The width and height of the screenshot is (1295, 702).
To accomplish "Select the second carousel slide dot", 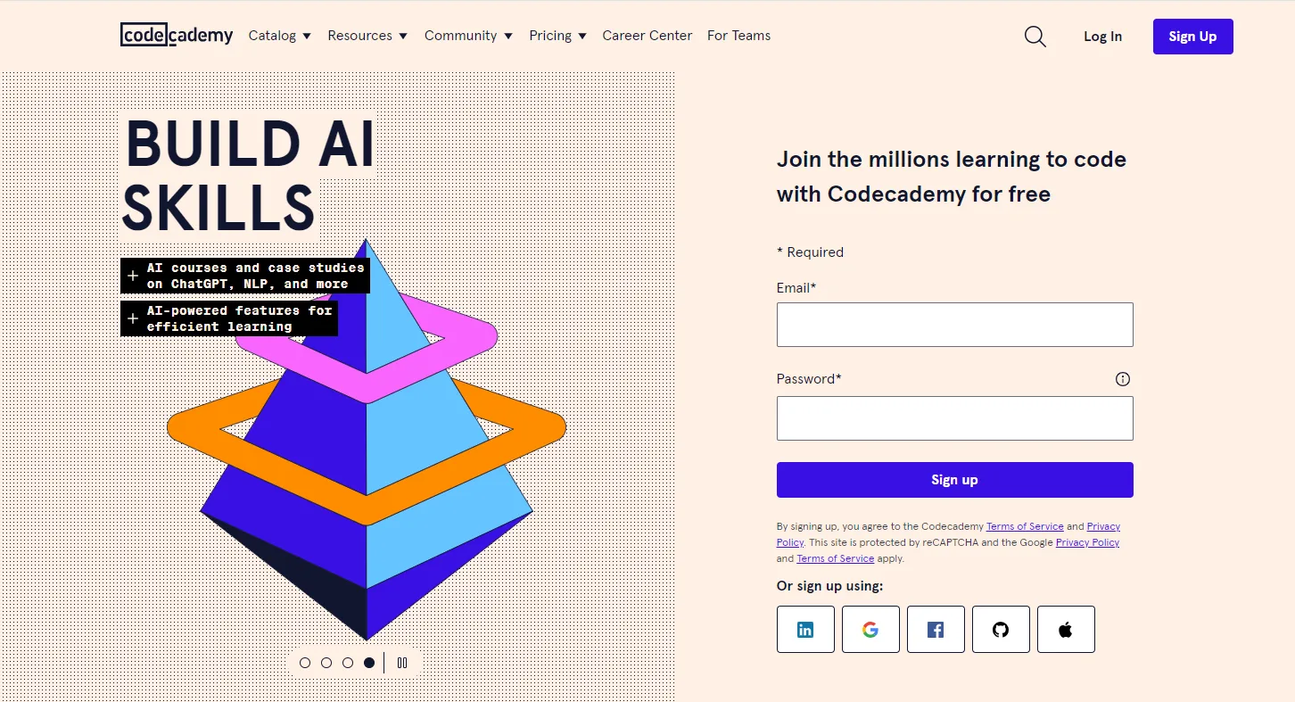I will [x=326, y=663].
